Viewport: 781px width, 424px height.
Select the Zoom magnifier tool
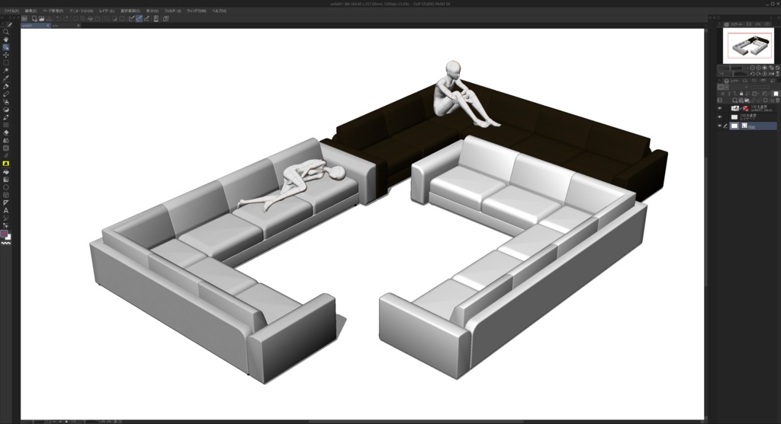6,31
